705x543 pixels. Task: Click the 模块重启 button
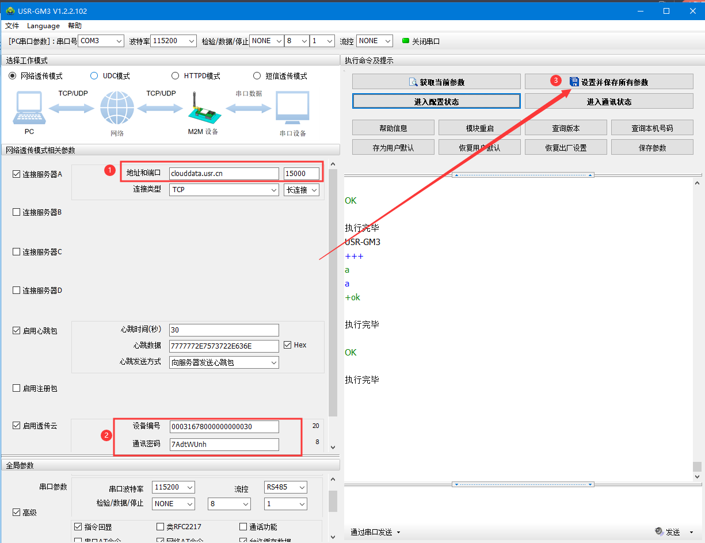pos(479,128)
